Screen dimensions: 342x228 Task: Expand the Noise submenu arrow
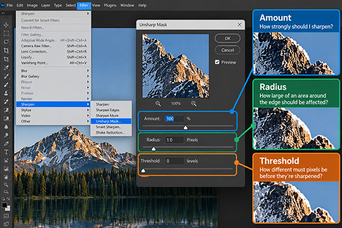pos(88,88)
